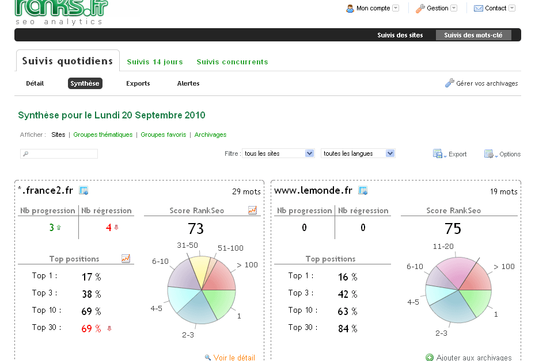Click the Mon compte label

tap(373, 8)
